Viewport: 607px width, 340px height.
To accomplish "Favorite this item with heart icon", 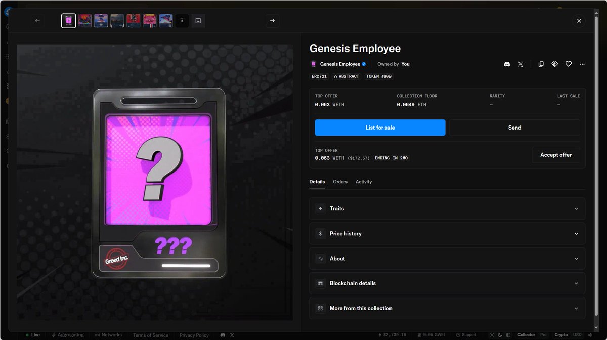I will [569, 64].
